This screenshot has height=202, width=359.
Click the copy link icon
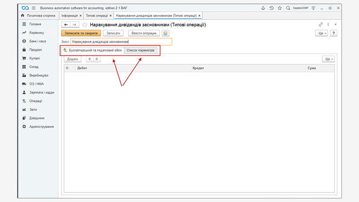point(320,25)
